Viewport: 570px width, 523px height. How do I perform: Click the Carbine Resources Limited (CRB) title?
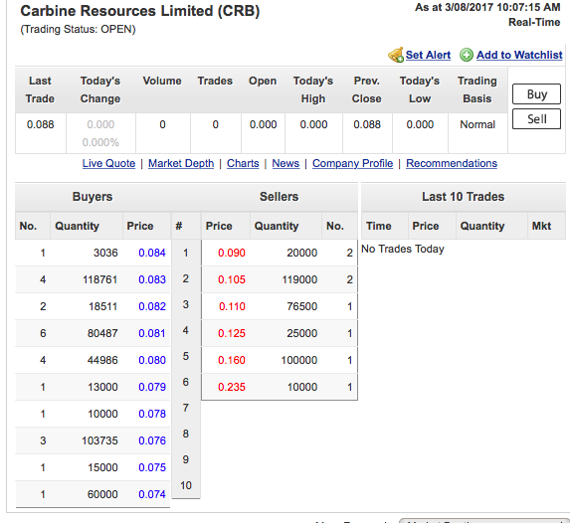point(140,11)
